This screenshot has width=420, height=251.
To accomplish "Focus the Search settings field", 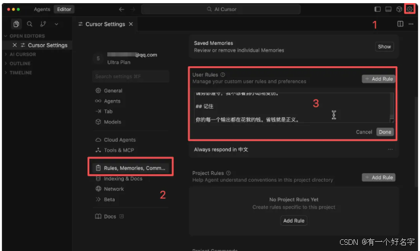I will tap(131, 76).
